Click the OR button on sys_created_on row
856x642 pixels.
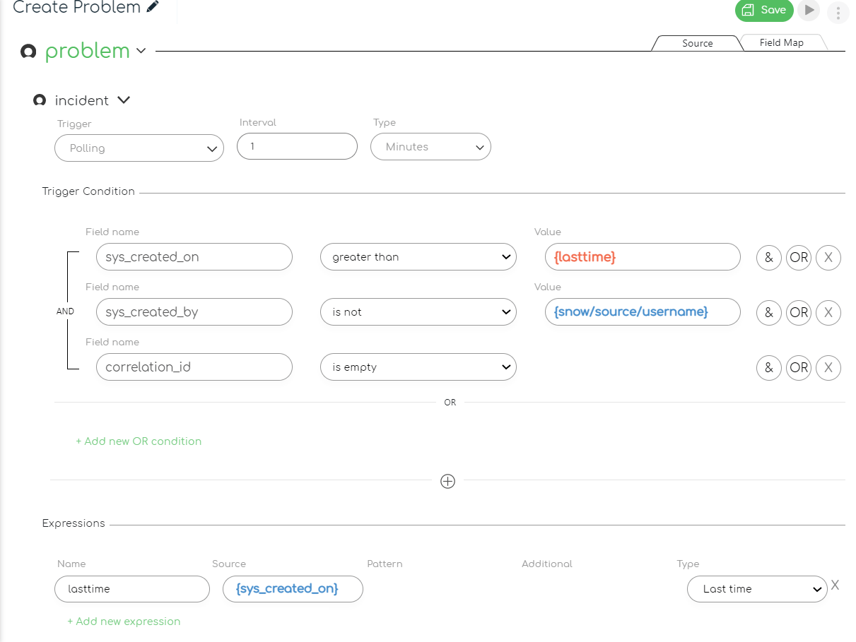[799, 258]
